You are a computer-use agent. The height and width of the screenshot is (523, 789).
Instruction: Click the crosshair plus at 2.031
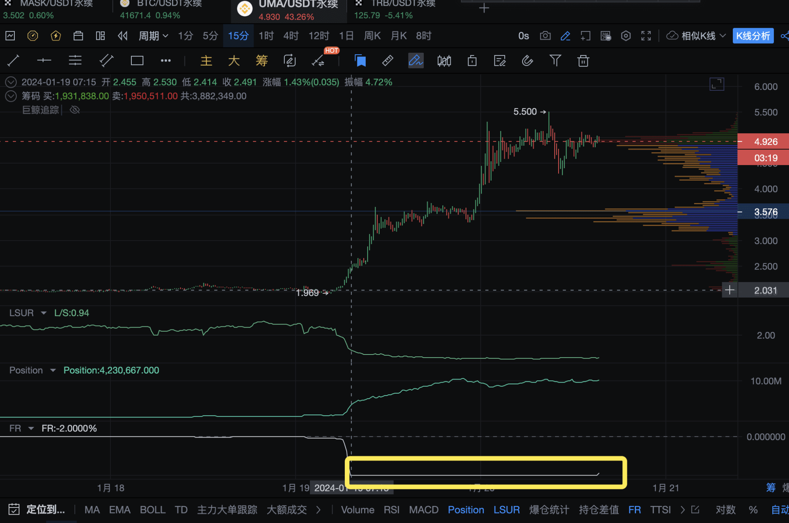click(x=729, y=290)
